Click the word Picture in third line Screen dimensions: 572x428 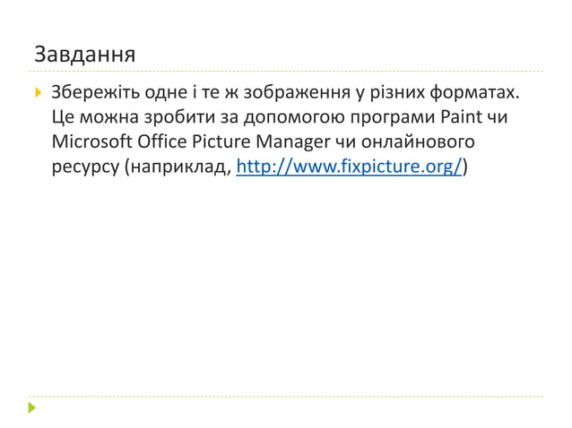click(224, 142)
